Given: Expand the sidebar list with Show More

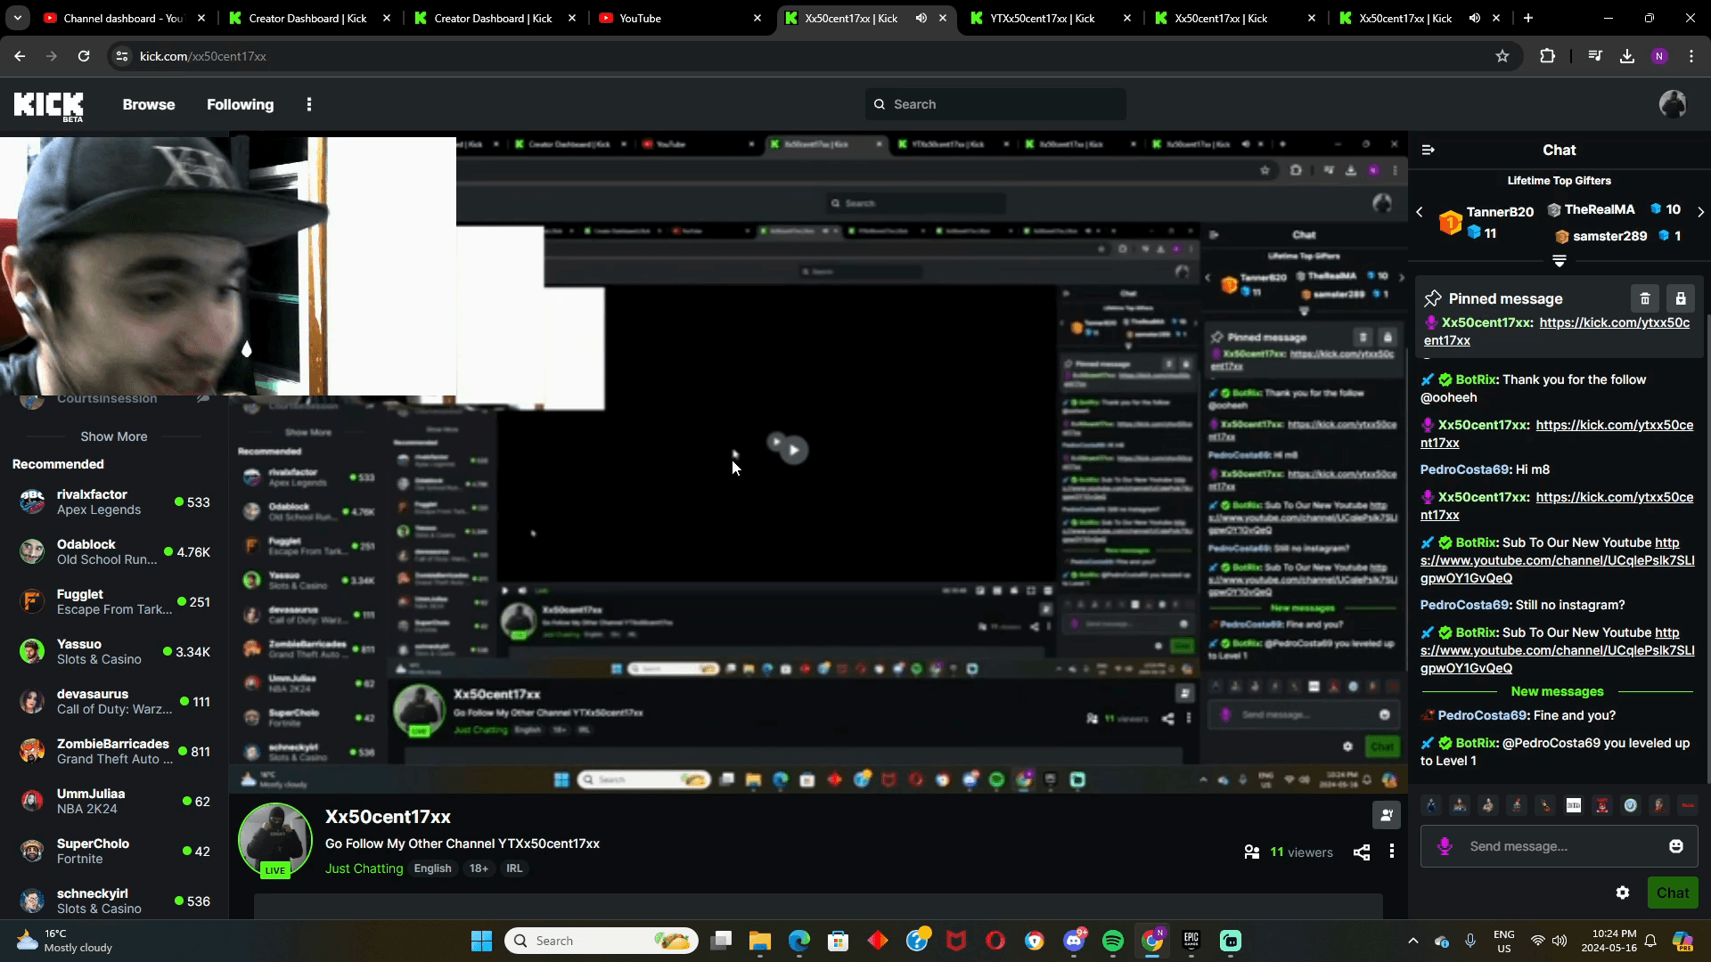Looking at the screenshot, I should (114, 436).
